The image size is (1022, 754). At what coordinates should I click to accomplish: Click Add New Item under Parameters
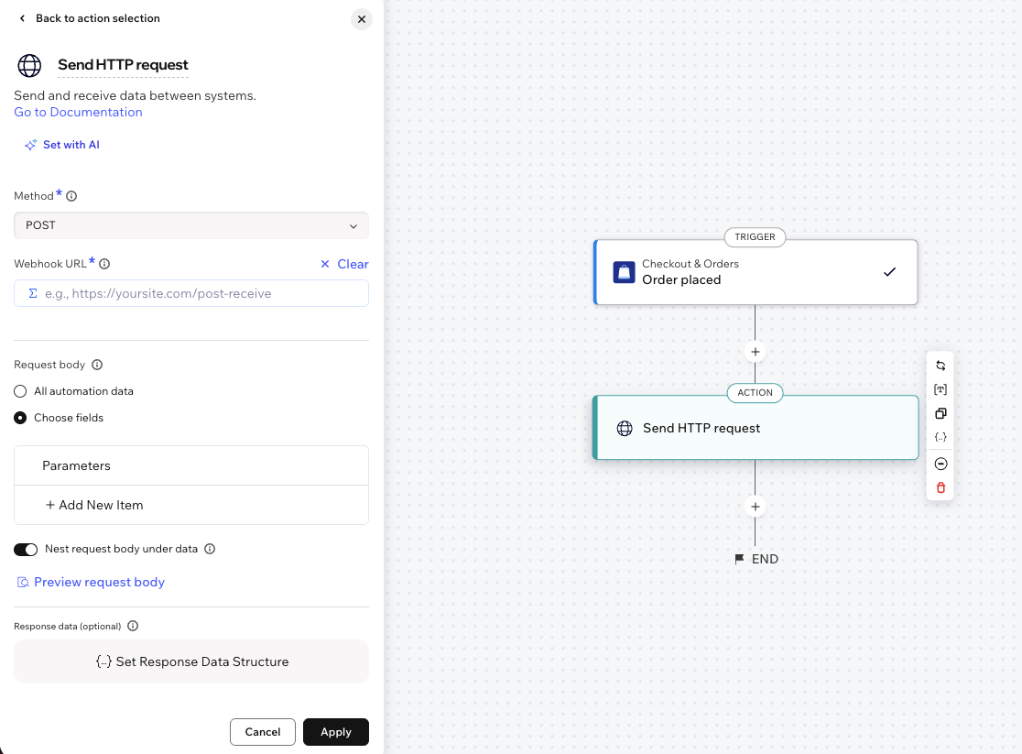click(94, 505)
